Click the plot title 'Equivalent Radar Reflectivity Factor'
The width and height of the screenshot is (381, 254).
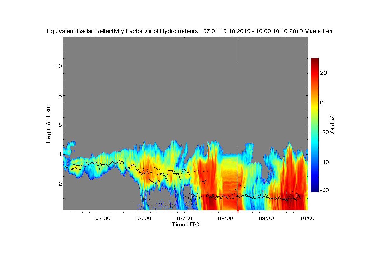pos(95,31)
